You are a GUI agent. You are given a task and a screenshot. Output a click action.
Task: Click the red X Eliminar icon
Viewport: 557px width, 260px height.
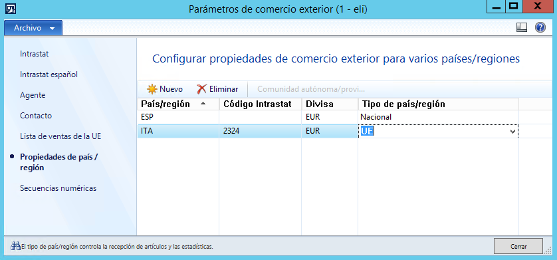click(x=201, y=89)
